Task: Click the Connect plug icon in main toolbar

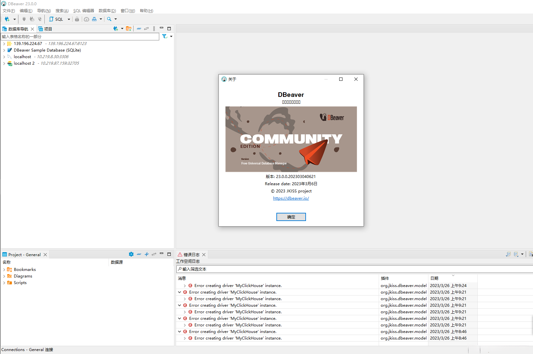Action: [24, 19]
